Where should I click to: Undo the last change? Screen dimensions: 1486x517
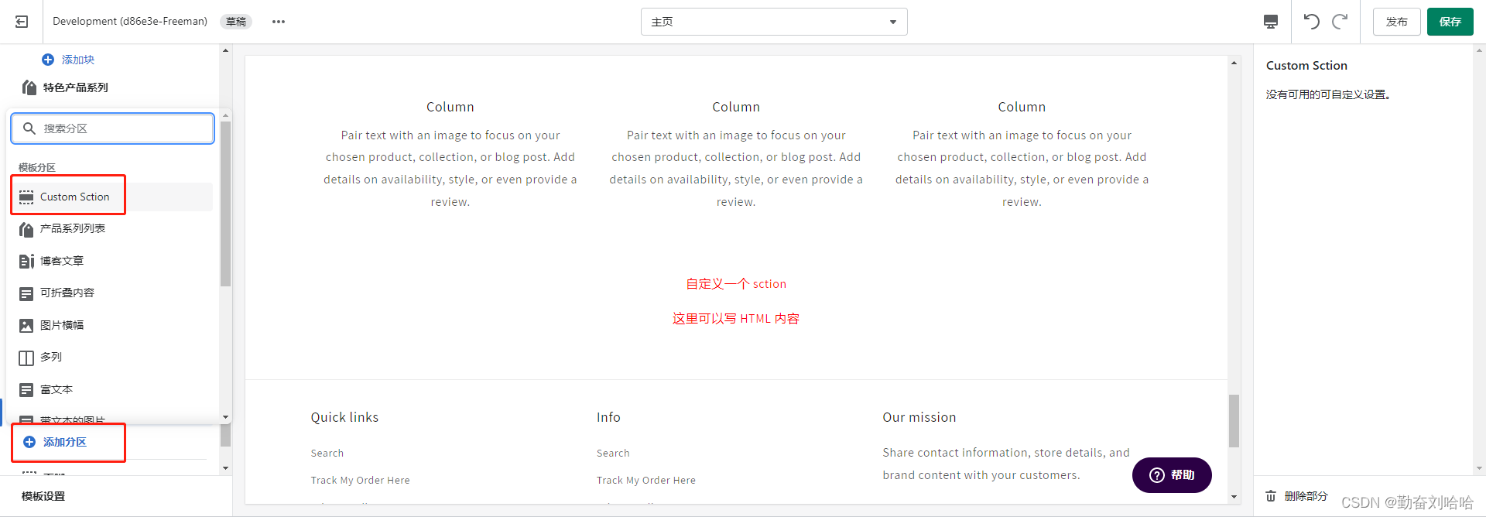(1311, 21)
